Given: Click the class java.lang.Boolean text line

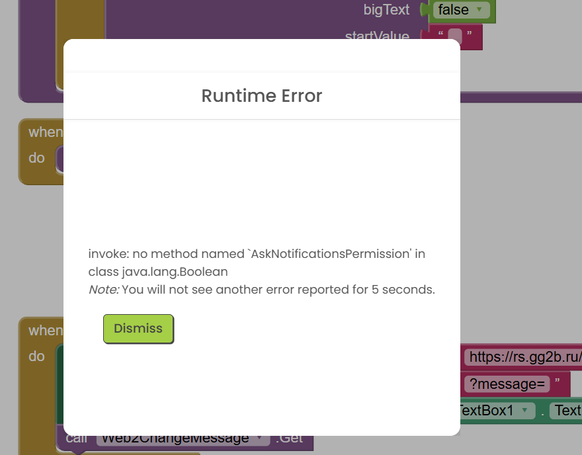Looking at the screenshot, I should [158, 272].
